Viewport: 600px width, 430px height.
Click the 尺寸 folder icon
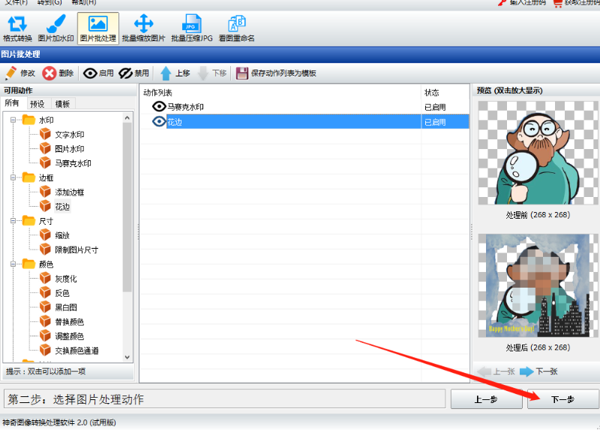tap(28, 220)
